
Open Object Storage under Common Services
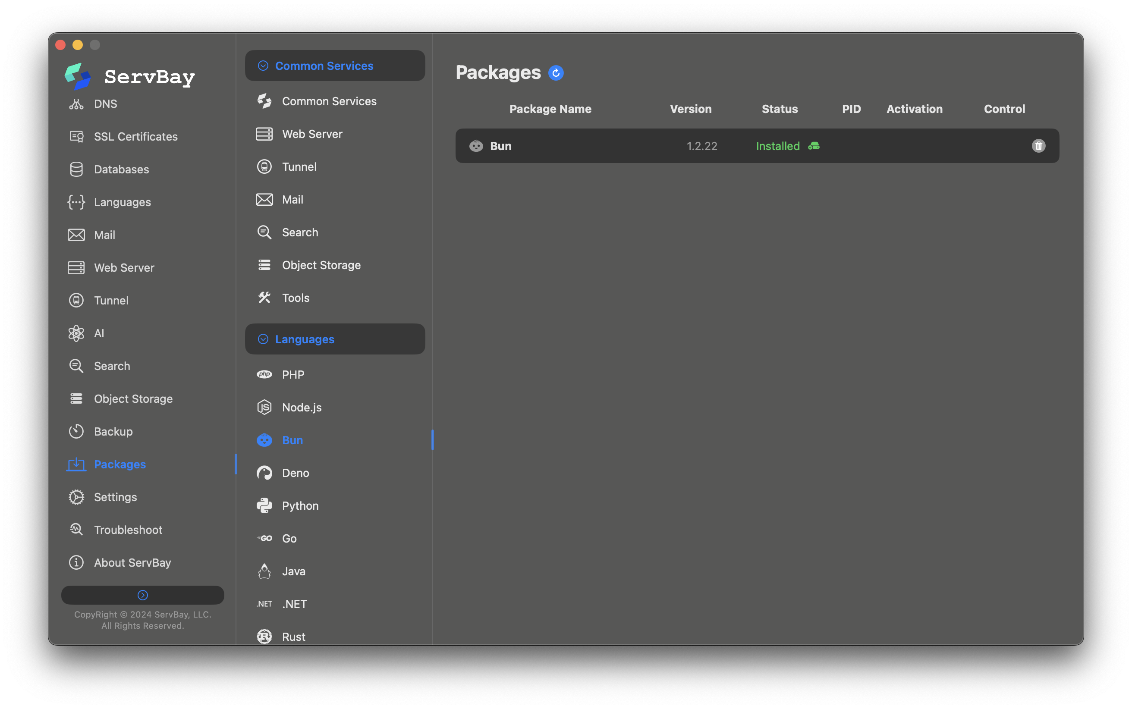(x=321, y=265)
